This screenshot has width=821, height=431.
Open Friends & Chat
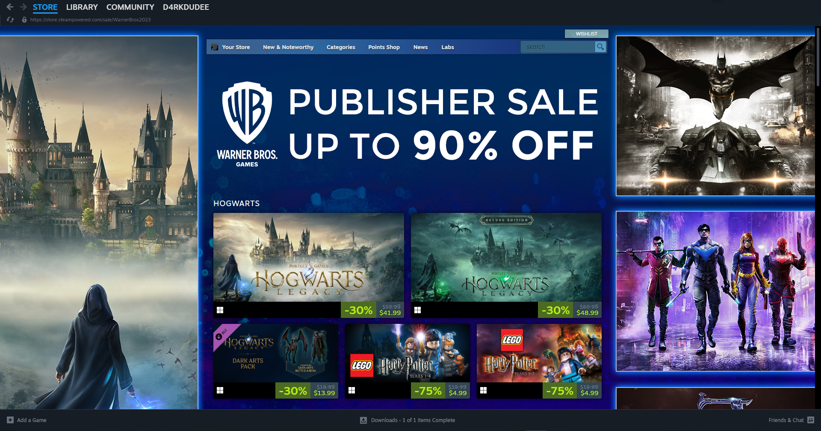(x=786, y=420)
